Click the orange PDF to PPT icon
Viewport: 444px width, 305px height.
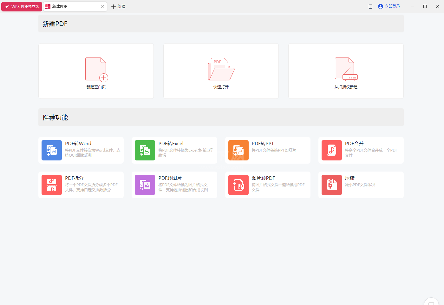(x=238, y=150)
